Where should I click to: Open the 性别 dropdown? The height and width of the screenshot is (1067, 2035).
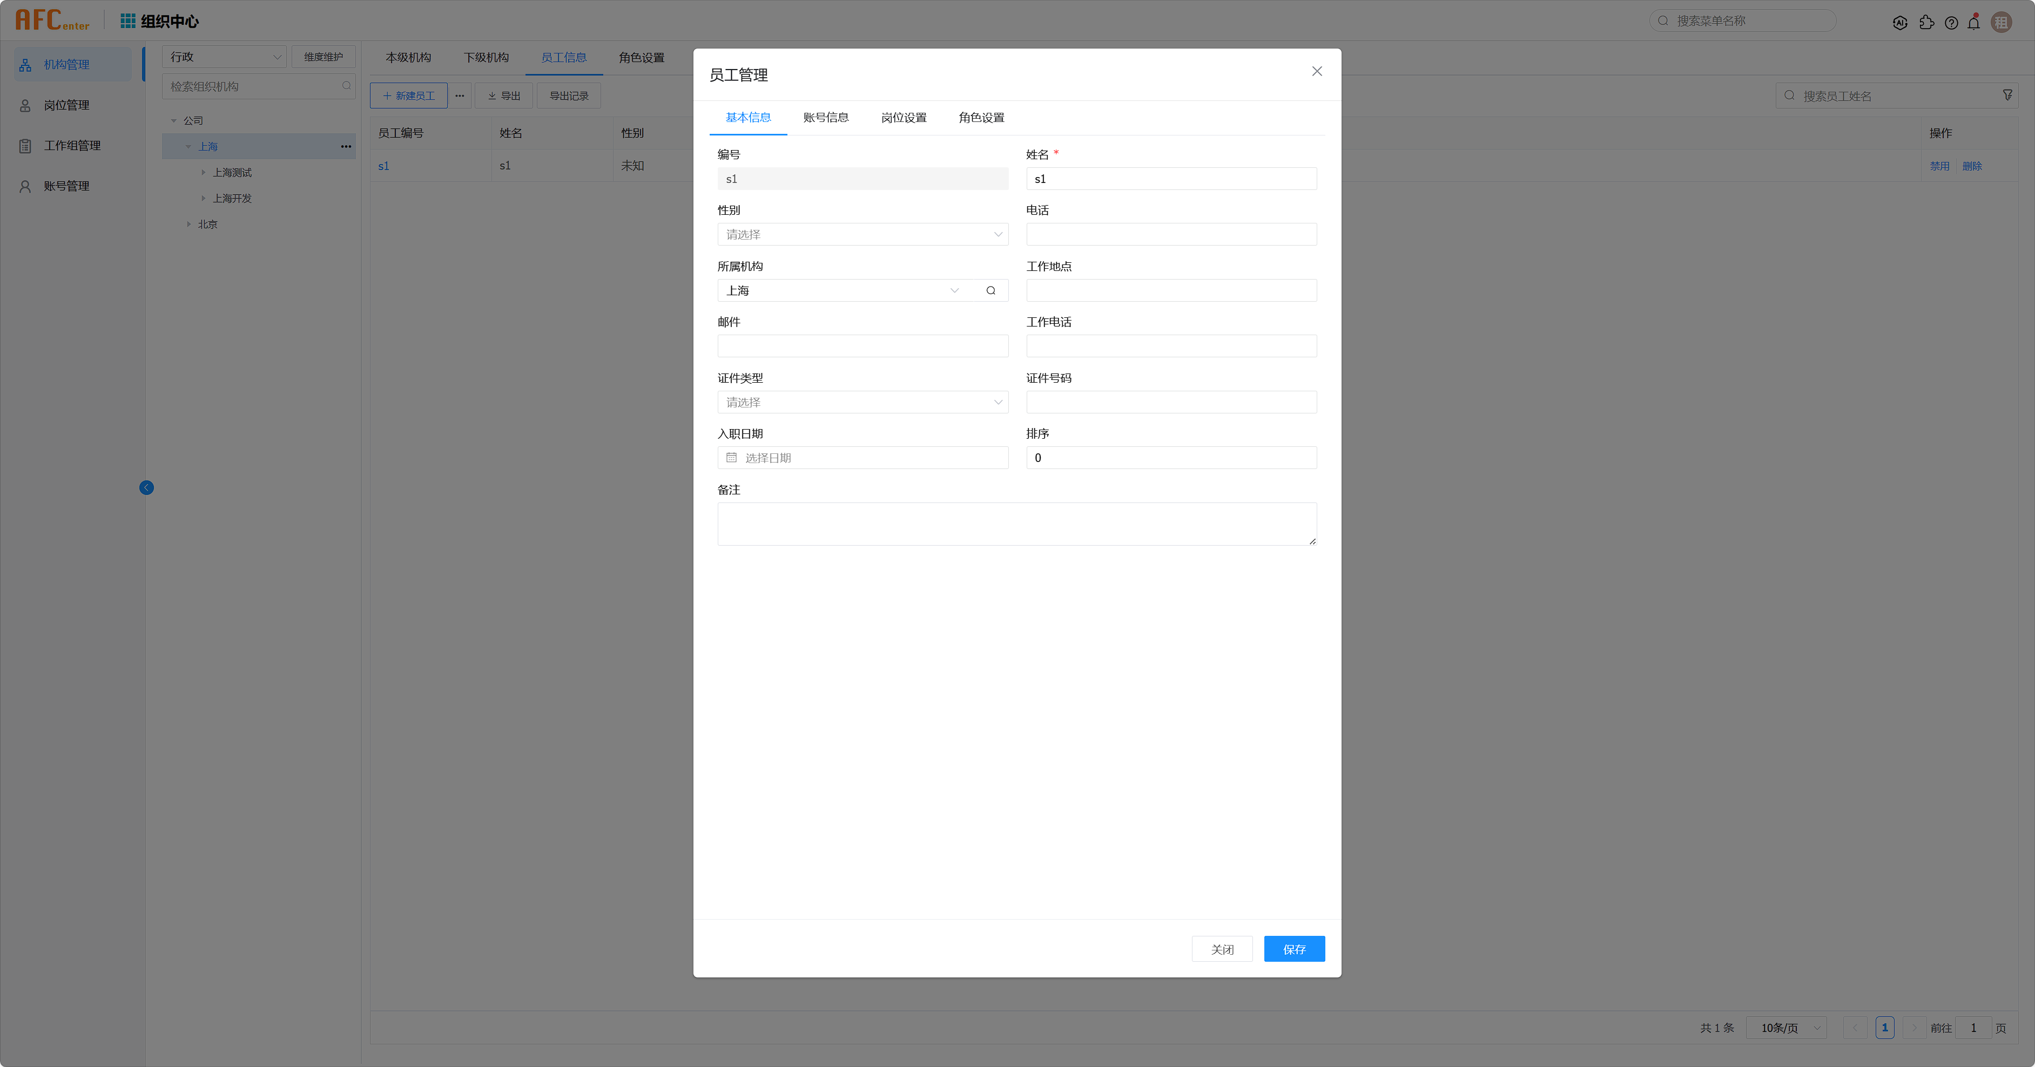(862, 234)
